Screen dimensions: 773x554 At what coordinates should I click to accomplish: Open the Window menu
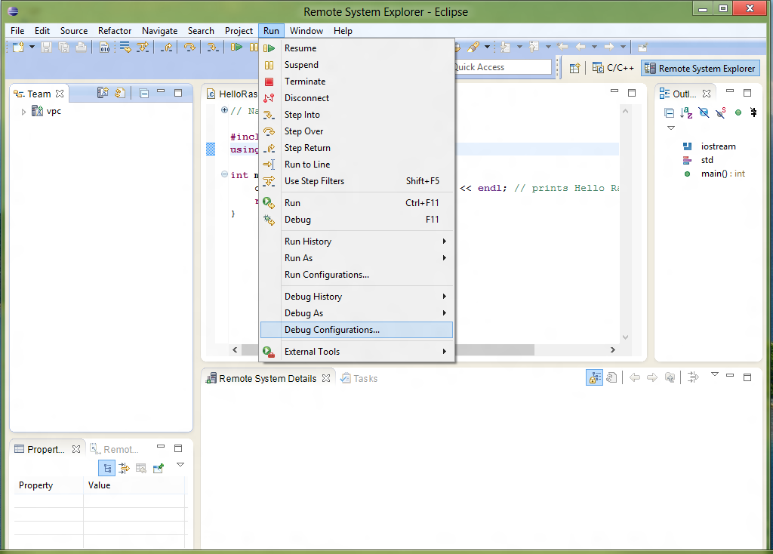[306, 30]
